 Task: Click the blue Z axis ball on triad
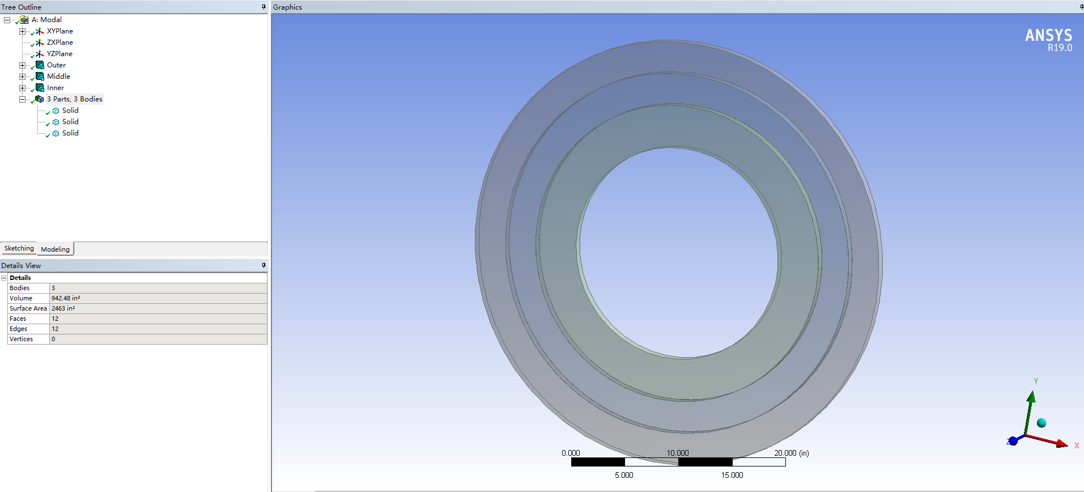click(x=1013, y=441)
